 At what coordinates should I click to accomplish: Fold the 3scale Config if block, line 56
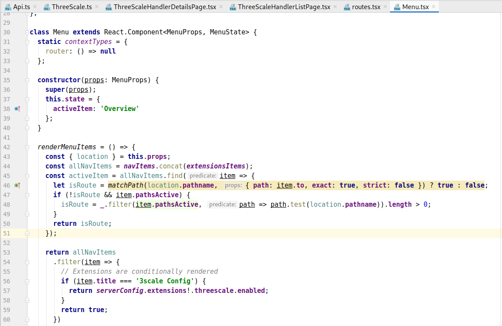click(27, 282)
